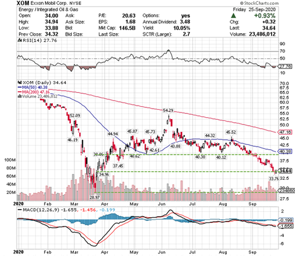Screen dimensions: 295x256
Task: Click the 42.61 price label
Action: (x=154, y=150)
